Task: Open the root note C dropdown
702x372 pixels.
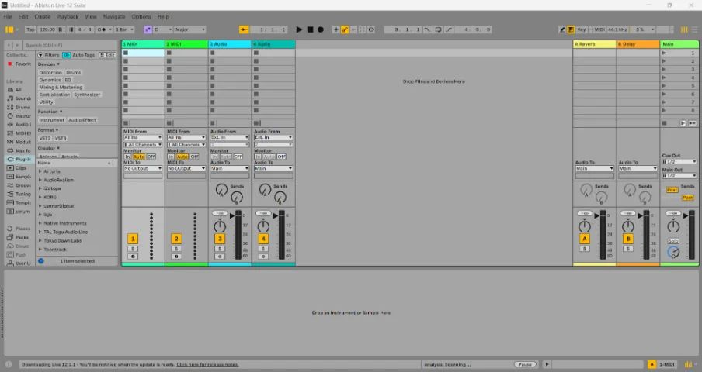Action: (163, 29)
